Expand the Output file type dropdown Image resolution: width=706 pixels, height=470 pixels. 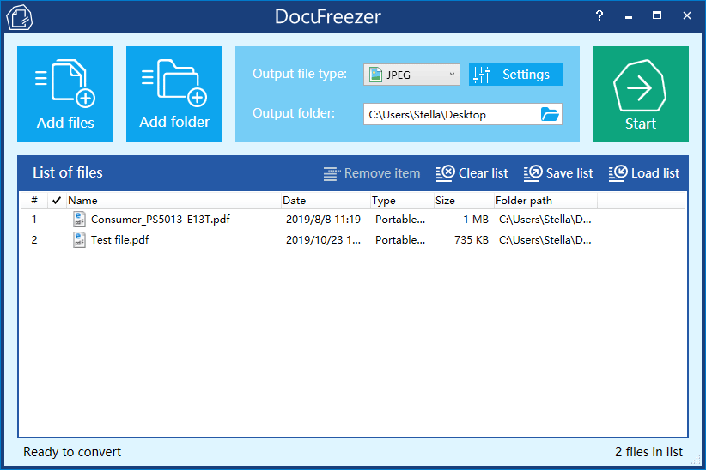(x=411, y=75)
